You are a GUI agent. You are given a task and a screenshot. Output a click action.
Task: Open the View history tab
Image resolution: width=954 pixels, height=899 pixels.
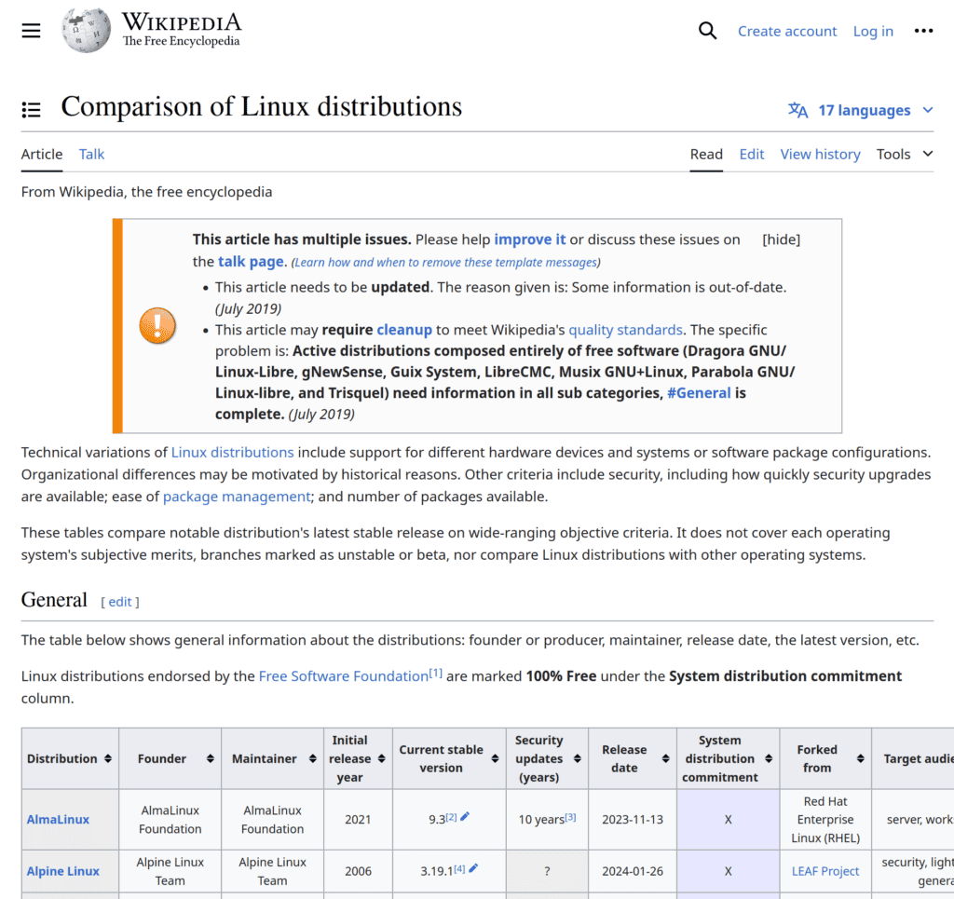[x=820, y=154]
